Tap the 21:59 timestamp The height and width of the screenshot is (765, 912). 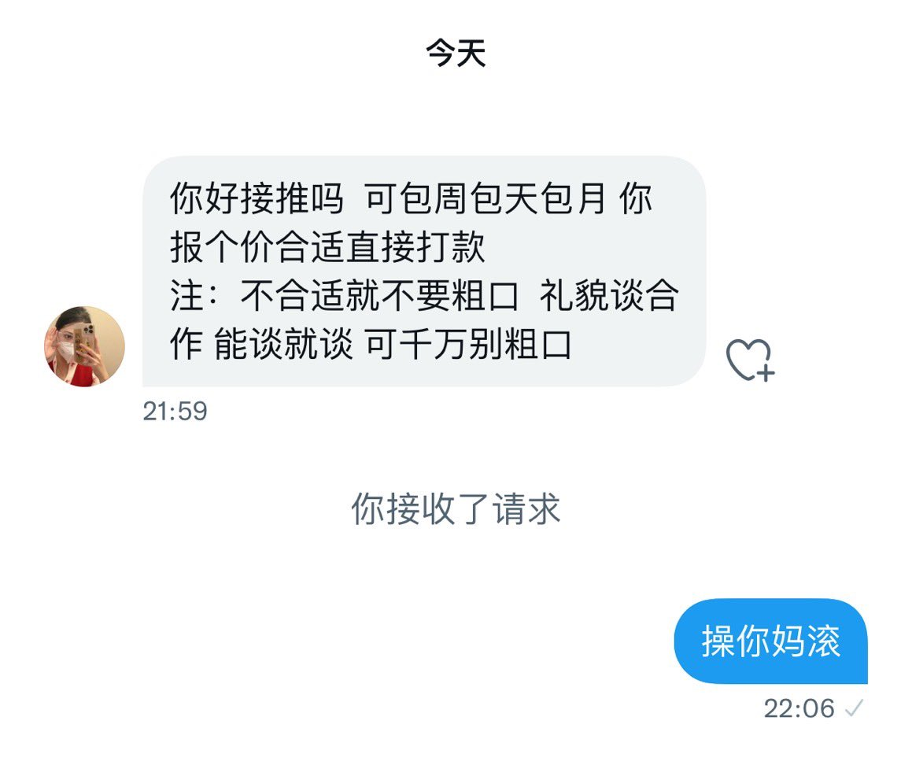[x=175, y=412]
